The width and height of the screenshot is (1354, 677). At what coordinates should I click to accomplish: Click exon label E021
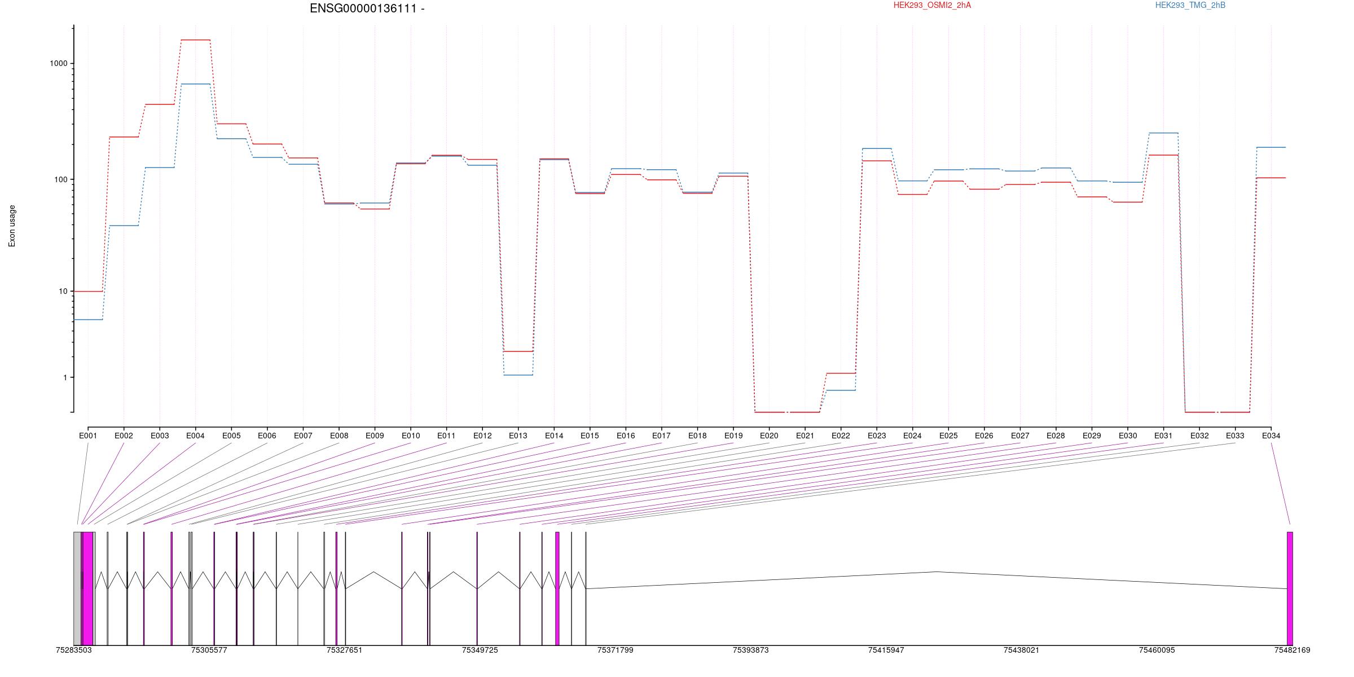pos(805,436)
